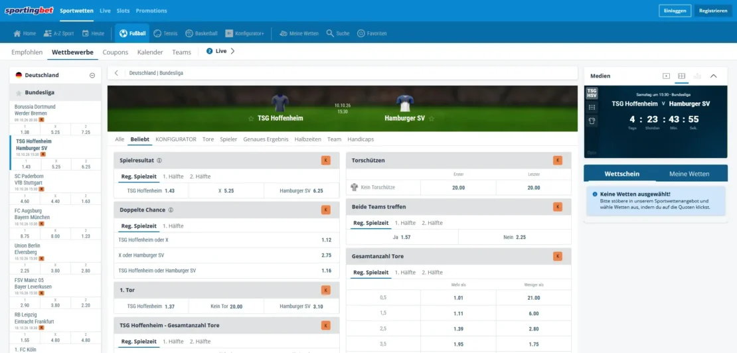Open SC Paderborn VfB Stuttgart match in sidebar
This screenshot has width=737, height=353.
coord(55,182)
